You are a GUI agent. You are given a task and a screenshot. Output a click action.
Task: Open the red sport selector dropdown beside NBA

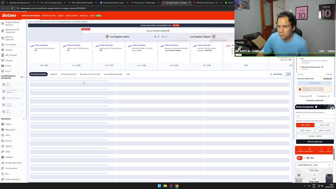click(299, 158)
